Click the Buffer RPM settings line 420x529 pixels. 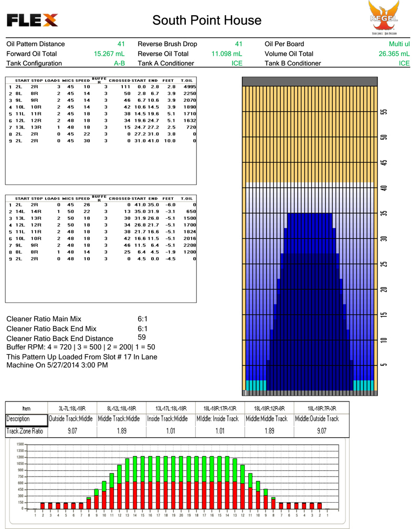(80, 347)
